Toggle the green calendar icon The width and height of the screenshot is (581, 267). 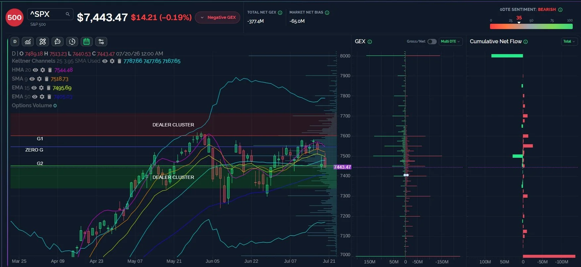(x=87, y=42)
